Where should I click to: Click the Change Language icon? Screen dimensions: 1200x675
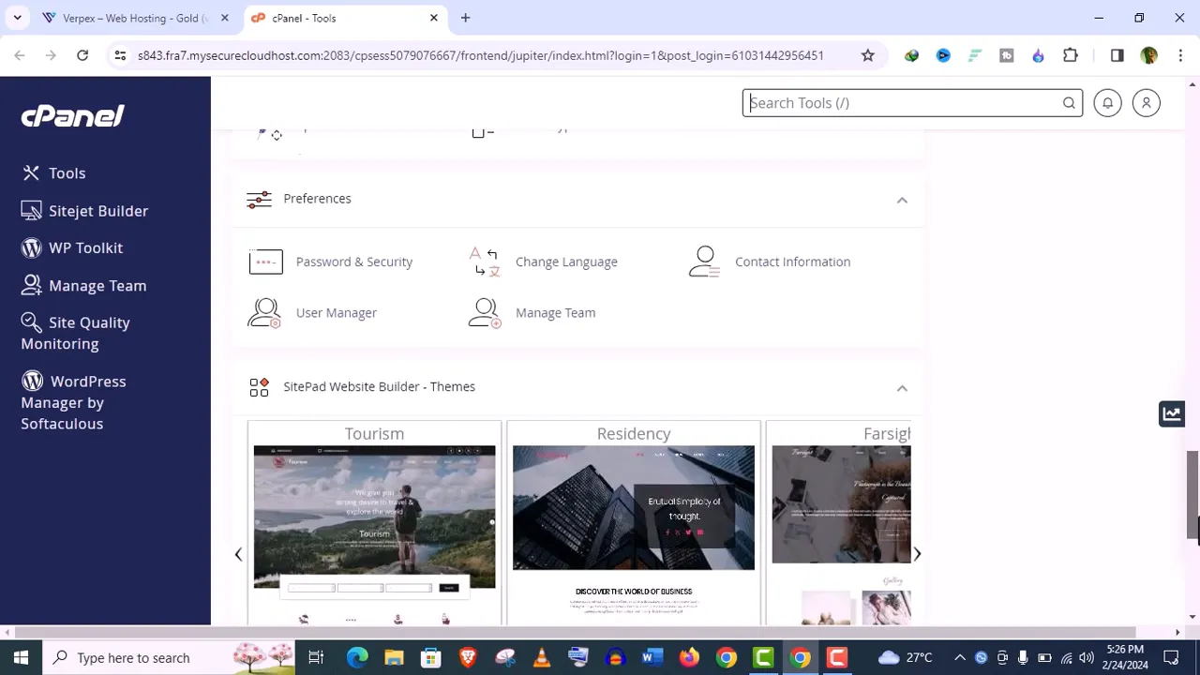[486, 262]
